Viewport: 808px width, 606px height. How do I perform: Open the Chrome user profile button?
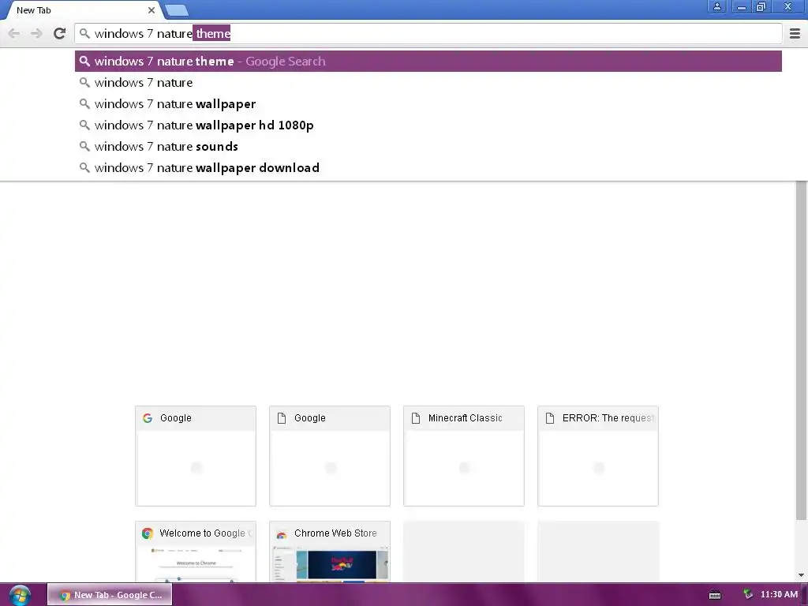716,6
